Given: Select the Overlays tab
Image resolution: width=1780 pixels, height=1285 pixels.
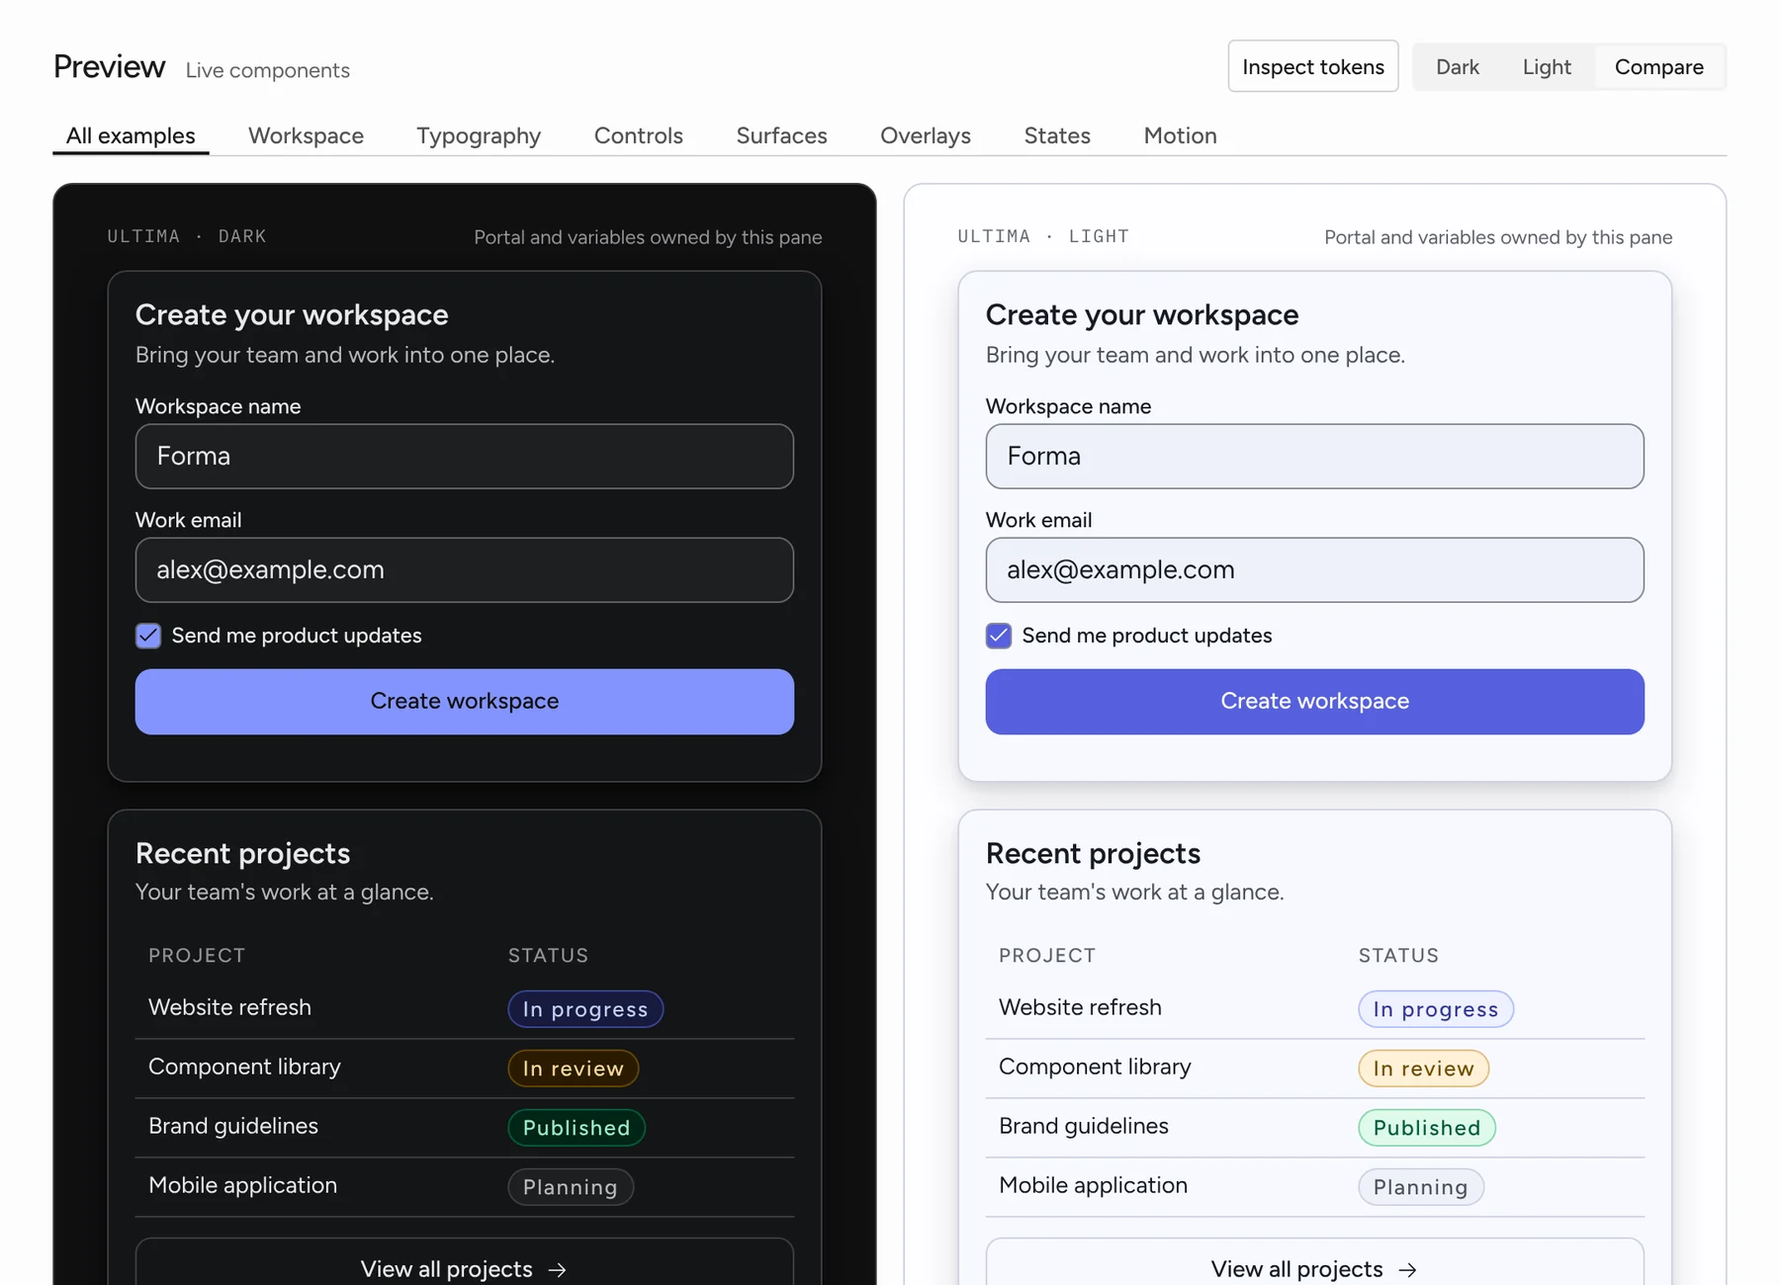Looking at the screenshot, I should [x=925, y=135].
